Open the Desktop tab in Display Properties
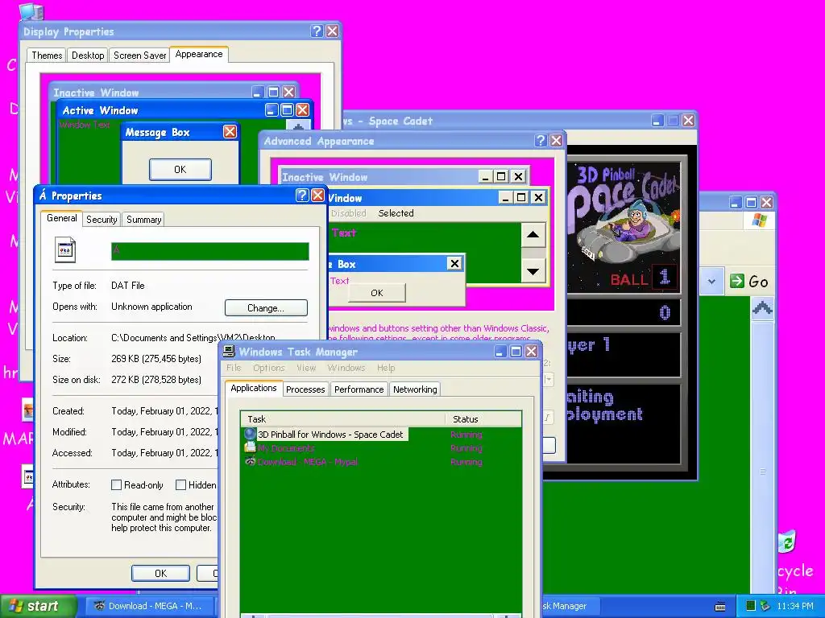 click(88, 56)
